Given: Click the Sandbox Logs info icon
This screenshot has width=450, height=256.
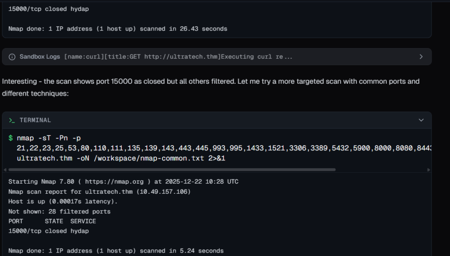Looking at the screenshot, I should click(12, 57).
